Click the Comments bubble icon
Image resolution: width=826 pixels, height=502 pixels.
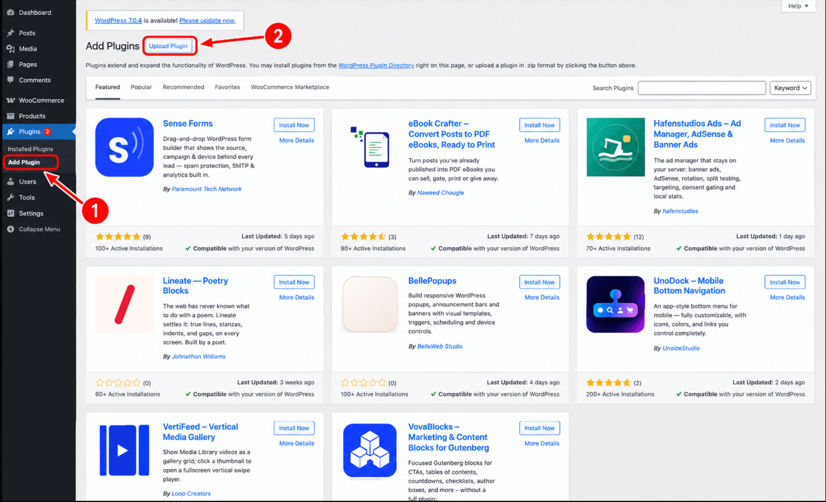11,80
